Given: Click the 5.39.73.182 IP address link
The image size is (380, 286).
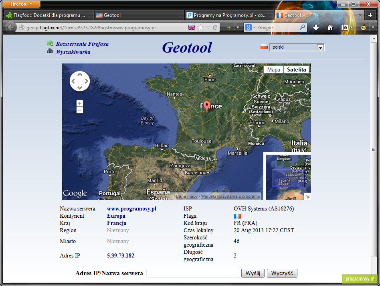Looking at the screenshot, I should (120, 255).
